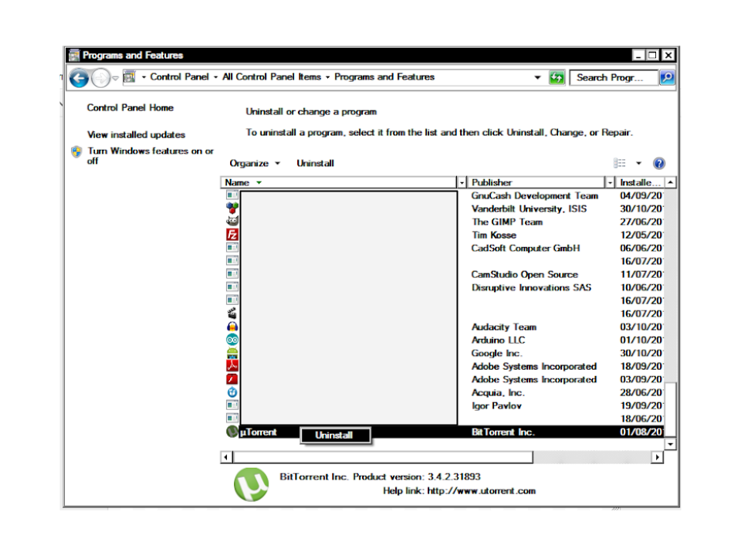Image resolution: width=741 pixels, height=556 pixels.
Task: Select the FileZilla icon by Tim Kosse
Action: (x=232, y=235)
